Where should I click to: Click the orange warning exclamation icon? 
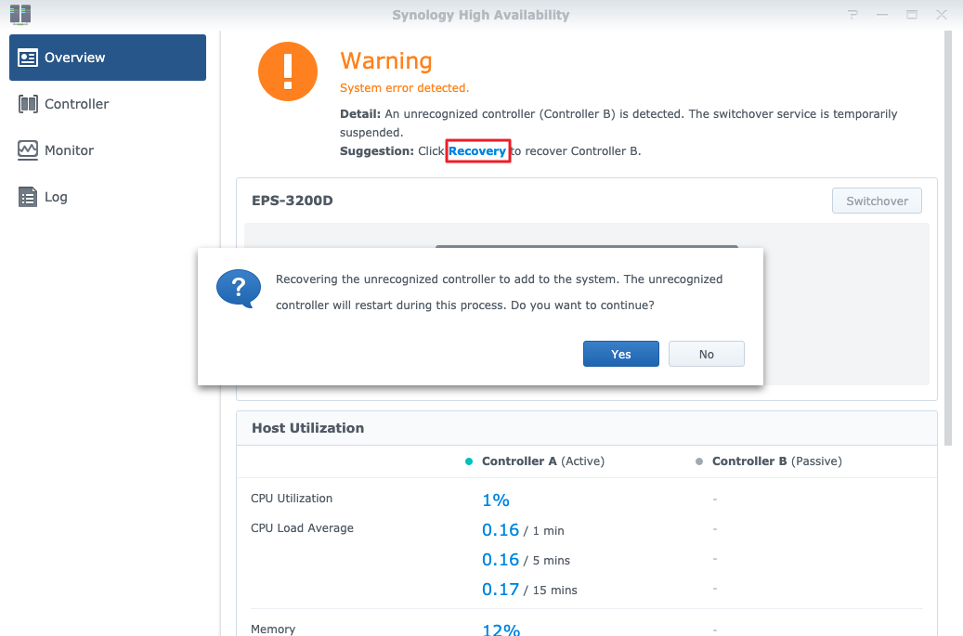coord(288,71)
